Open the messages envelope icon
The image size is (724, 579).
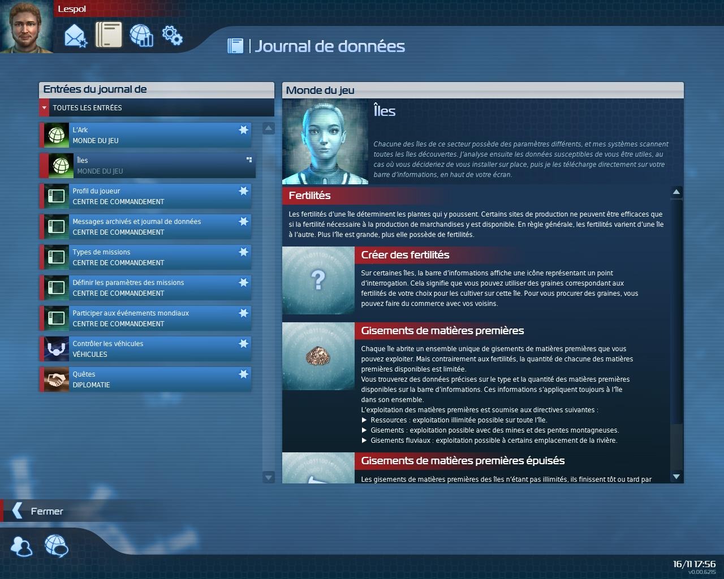click(x=76, y=36)
